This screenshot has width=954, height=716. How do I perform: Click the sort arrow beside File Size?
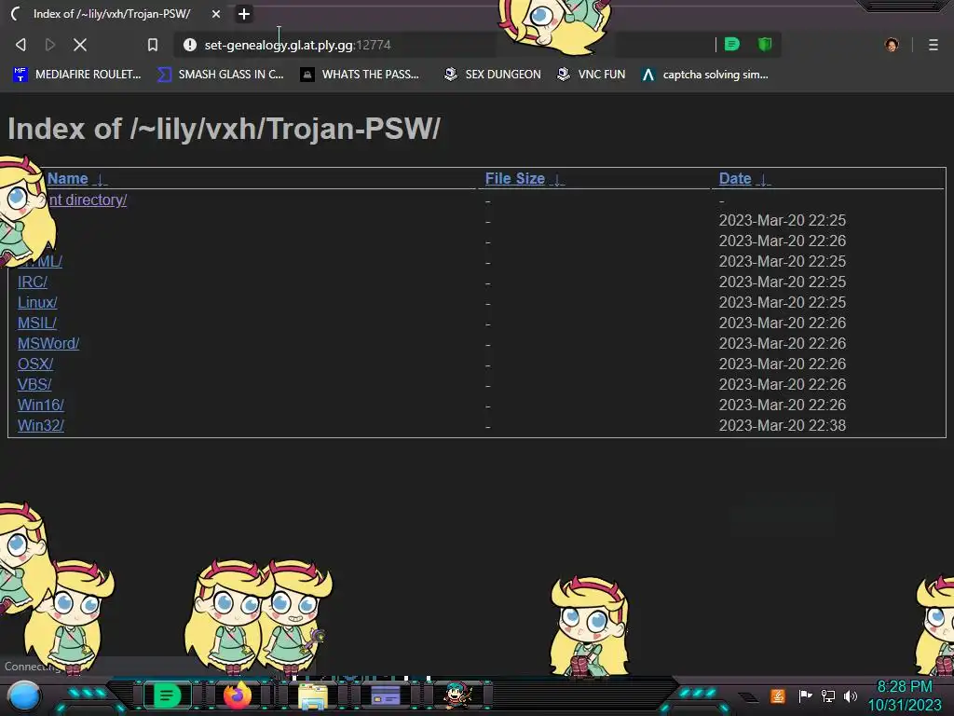[x=557, y=180]
